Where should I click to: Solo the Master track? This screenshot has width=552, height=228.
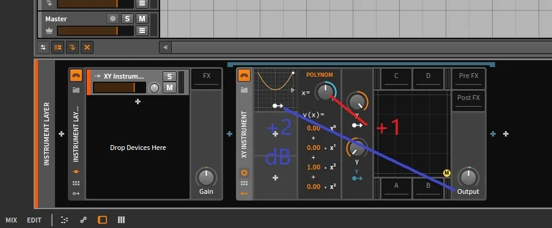[x=127, y=19]
